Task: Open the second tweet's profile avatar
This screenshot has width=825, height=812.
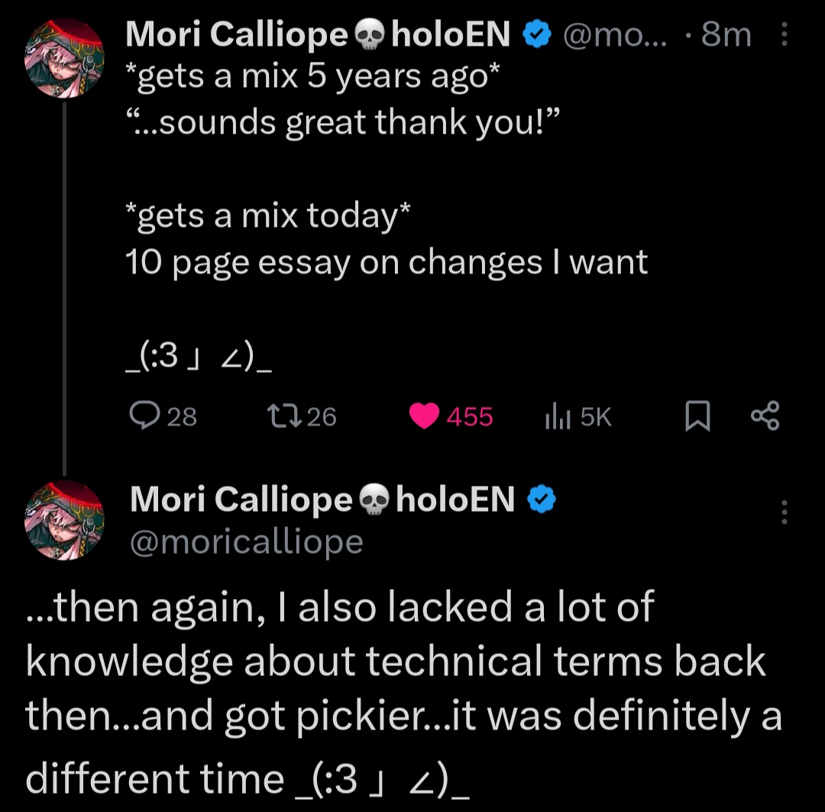Action: pos(64,520)
